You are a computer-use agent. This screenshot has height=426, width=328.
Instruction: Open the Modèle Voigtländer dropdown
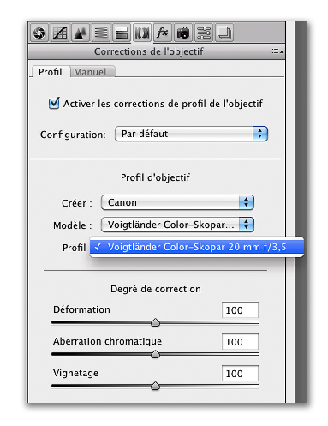178,225
